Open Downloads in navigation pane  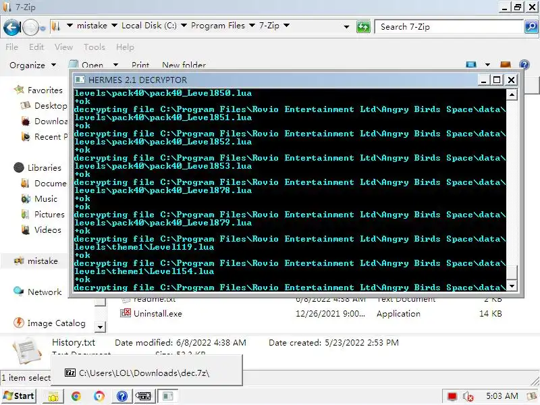click(51, 122)
